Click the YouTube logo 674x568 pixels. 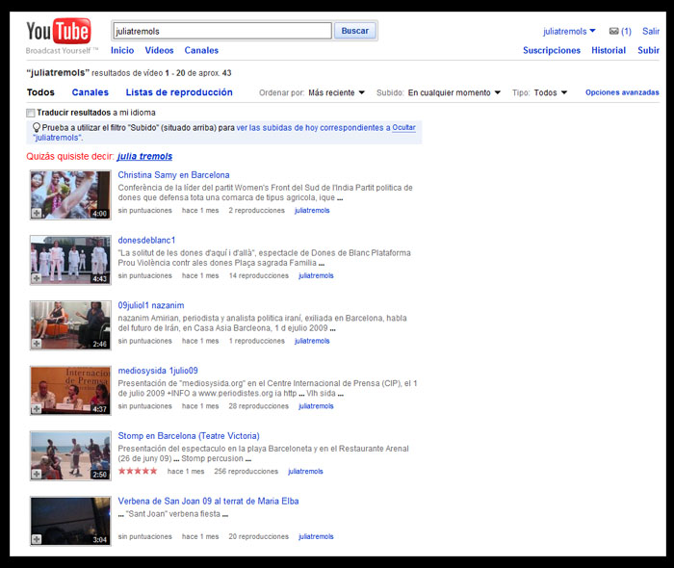point(59,32)
